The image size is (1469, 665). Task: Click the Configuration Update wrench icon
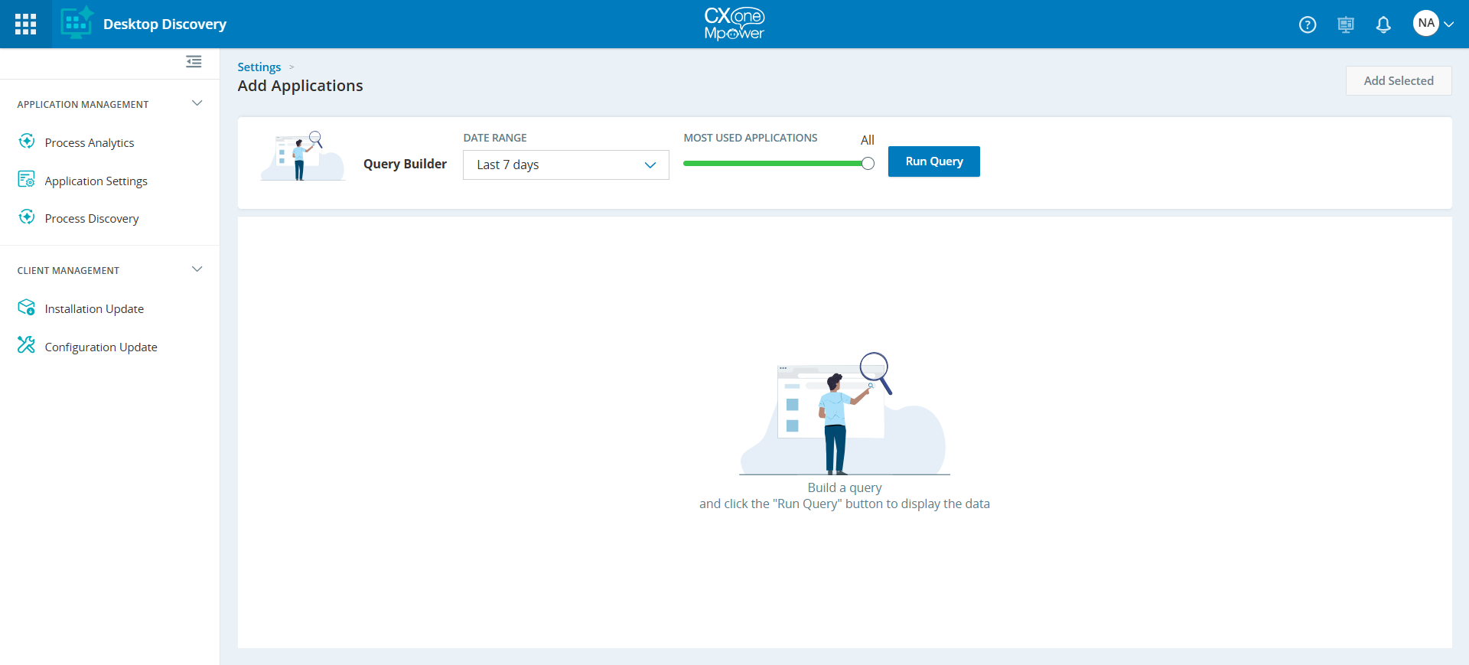pyautogui.click(x=27, y=346)
